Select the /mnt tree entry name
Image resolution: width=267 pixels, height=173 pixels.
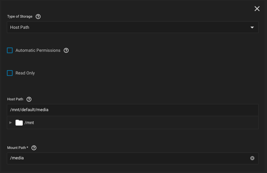29,123
